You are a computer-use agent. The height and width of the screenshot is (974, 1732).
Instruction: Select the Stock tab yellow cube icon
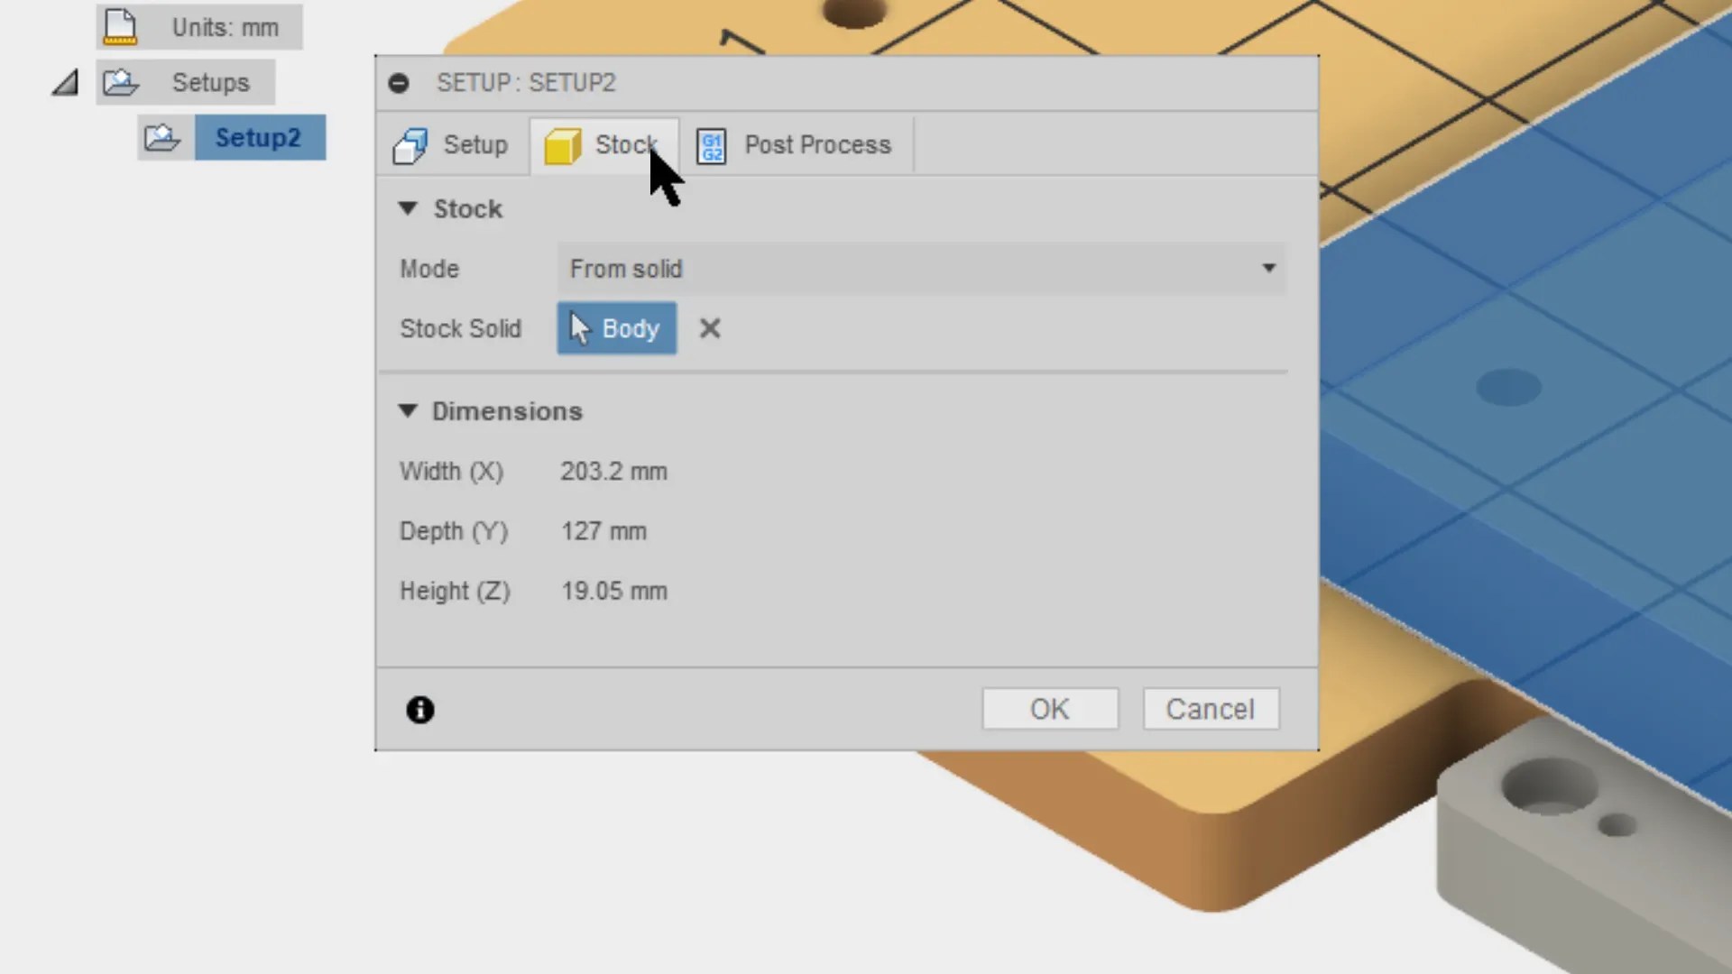coord(562,145)
